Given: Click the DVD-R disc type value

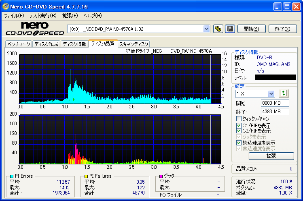Looking at the screenshot, I should [265, 58].
